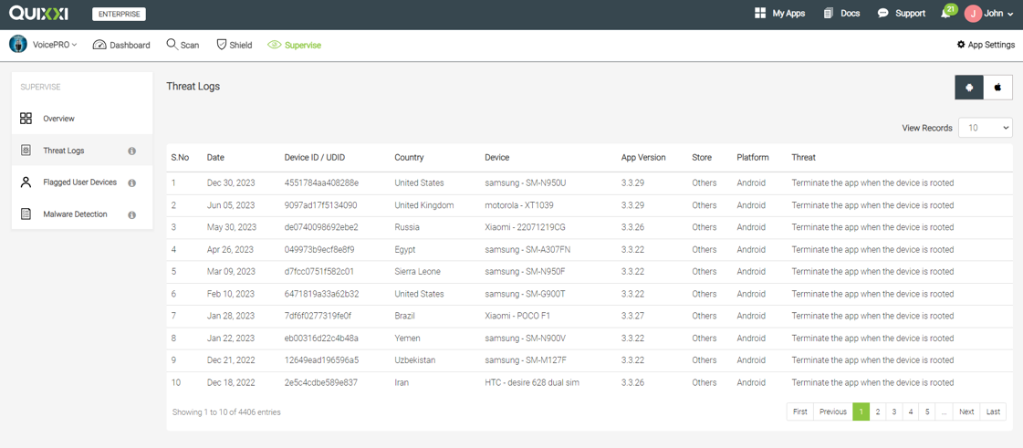Click the Uzbekistan country cell
The width and height of the screenshot is (1023, 448).
[x=415, y=360]
